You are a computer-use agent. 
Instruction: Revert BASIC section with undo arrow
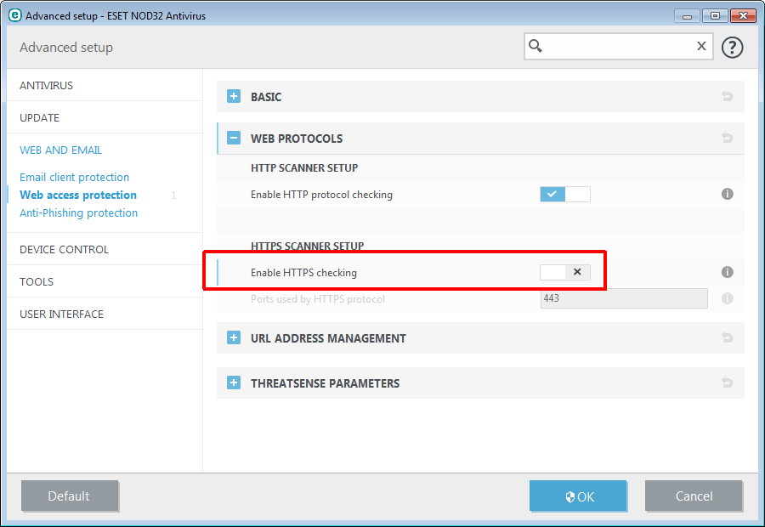click(727, 96)
